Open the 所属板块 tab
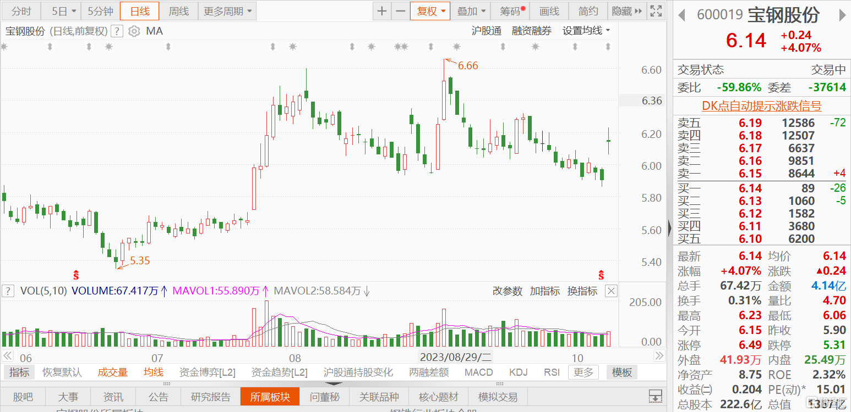Viewport: 851px width, 412px height. point(270,397)
